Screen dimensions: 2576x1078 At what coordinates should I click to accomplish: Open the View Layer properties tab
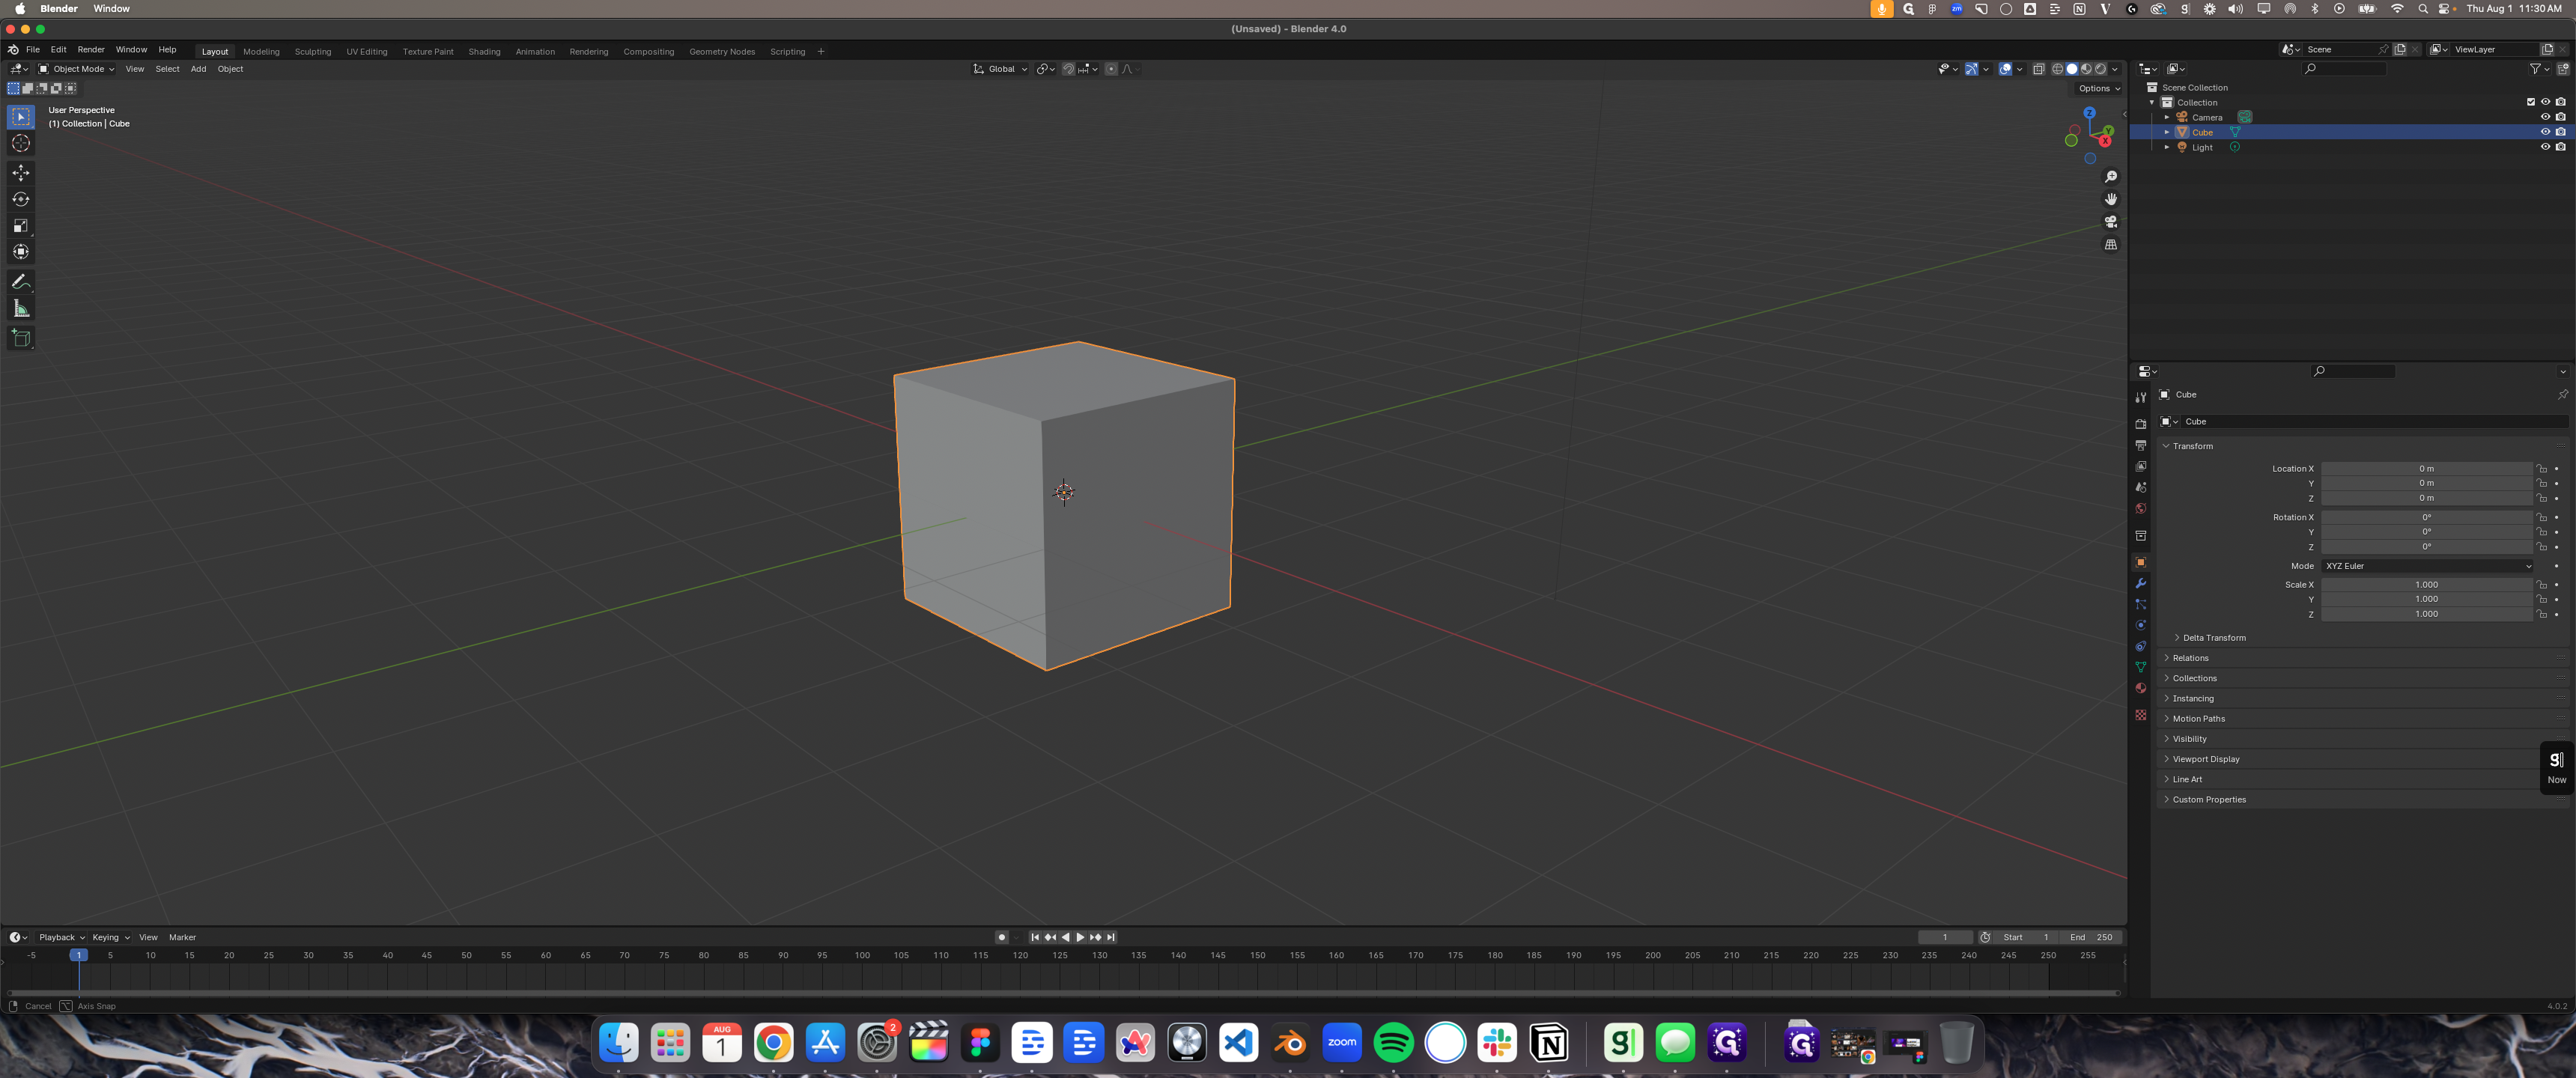(x=2141, y=466)
